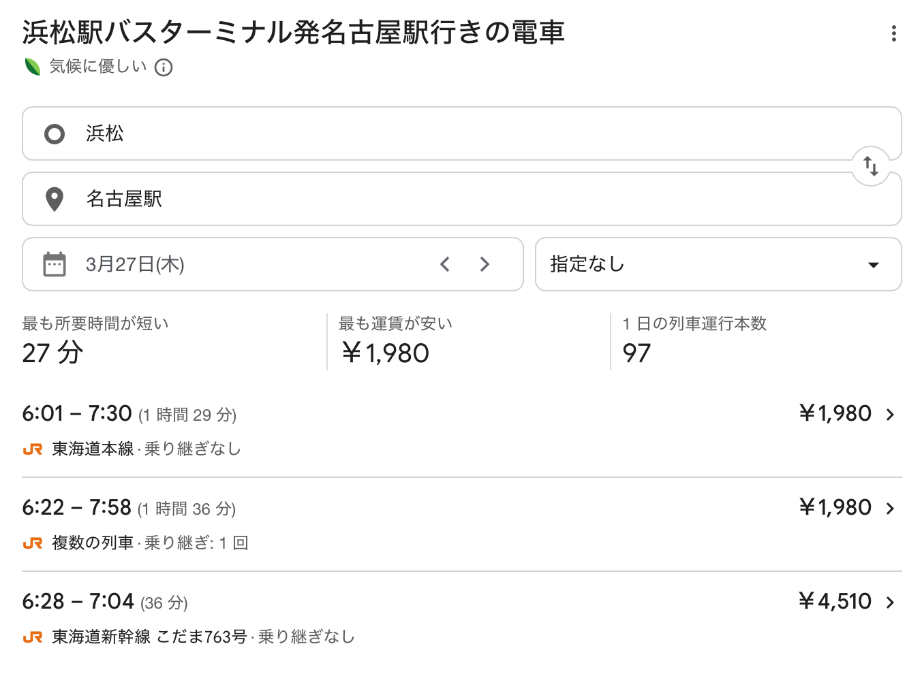Open the 指定なし time dropdown
This screenshot has width=907, height=674.
(718, 264)
